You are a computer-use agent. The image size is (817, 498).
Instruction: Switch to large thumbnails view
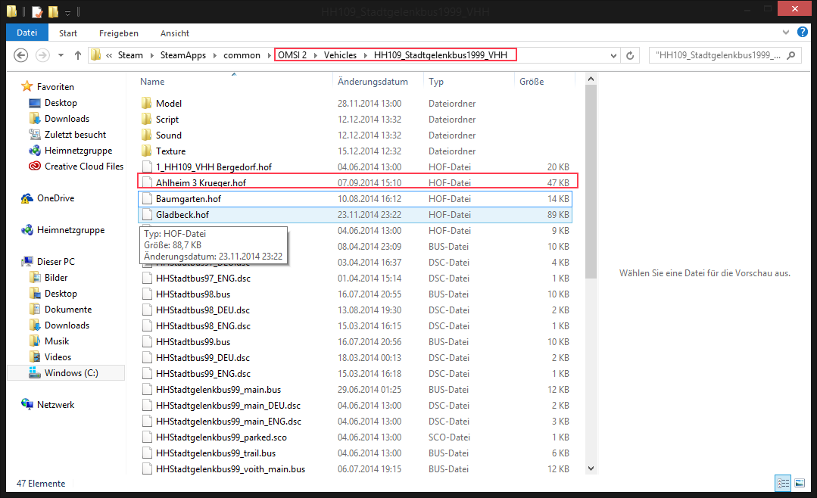pyautogui.click(x=799, y=483)
